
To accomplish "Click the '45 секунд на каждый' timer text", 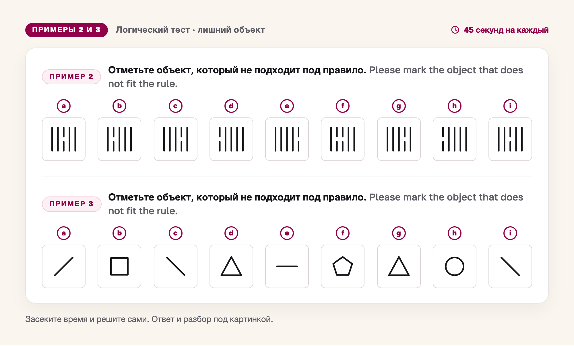I will coord(506,30).
